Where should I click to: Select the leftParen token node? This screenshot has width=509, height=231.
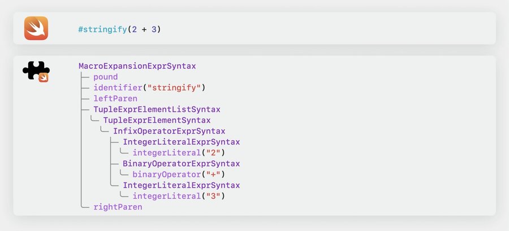tap(115, 99)
